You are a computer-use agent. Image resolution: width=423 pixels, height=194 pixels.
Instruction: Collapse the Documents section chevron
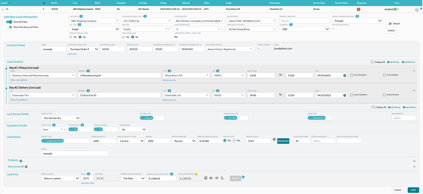pos(414,167)
